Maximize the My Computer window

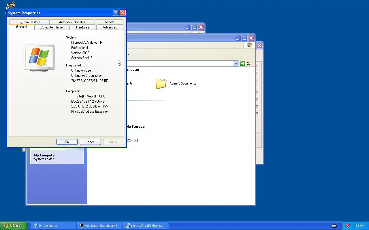(x=244, y=38)
